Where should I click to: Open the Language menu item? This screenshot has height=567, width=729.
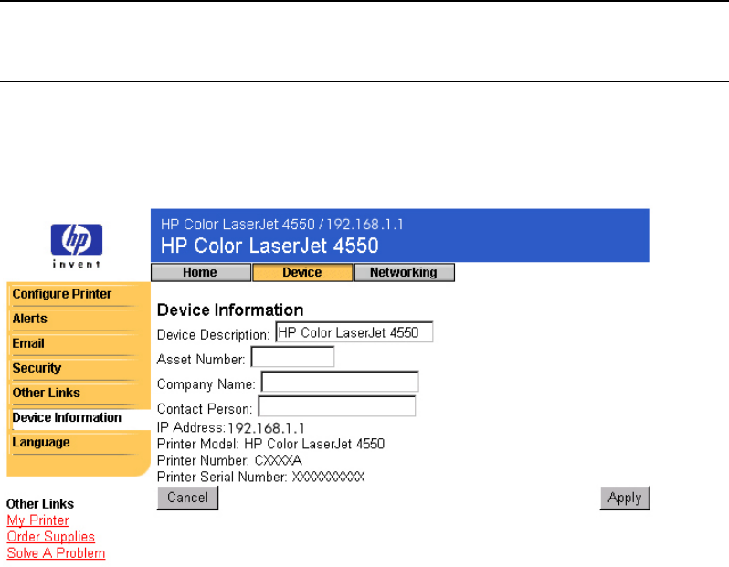(41, 442)
